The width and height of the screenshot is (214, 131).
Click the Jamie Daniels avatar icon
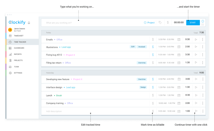[x=10, y=30]
